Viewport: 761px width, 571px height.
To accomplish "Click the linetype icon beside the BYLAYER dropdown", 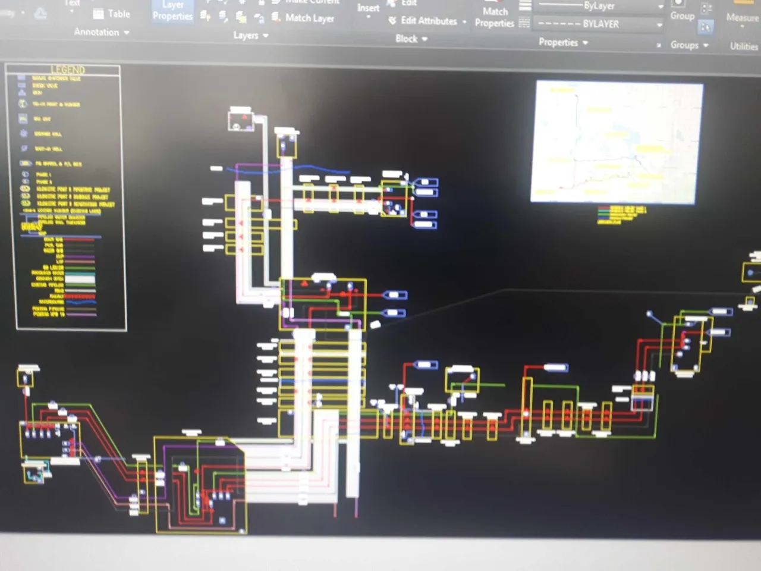I will pyautogui.click(x=524, y=23).
